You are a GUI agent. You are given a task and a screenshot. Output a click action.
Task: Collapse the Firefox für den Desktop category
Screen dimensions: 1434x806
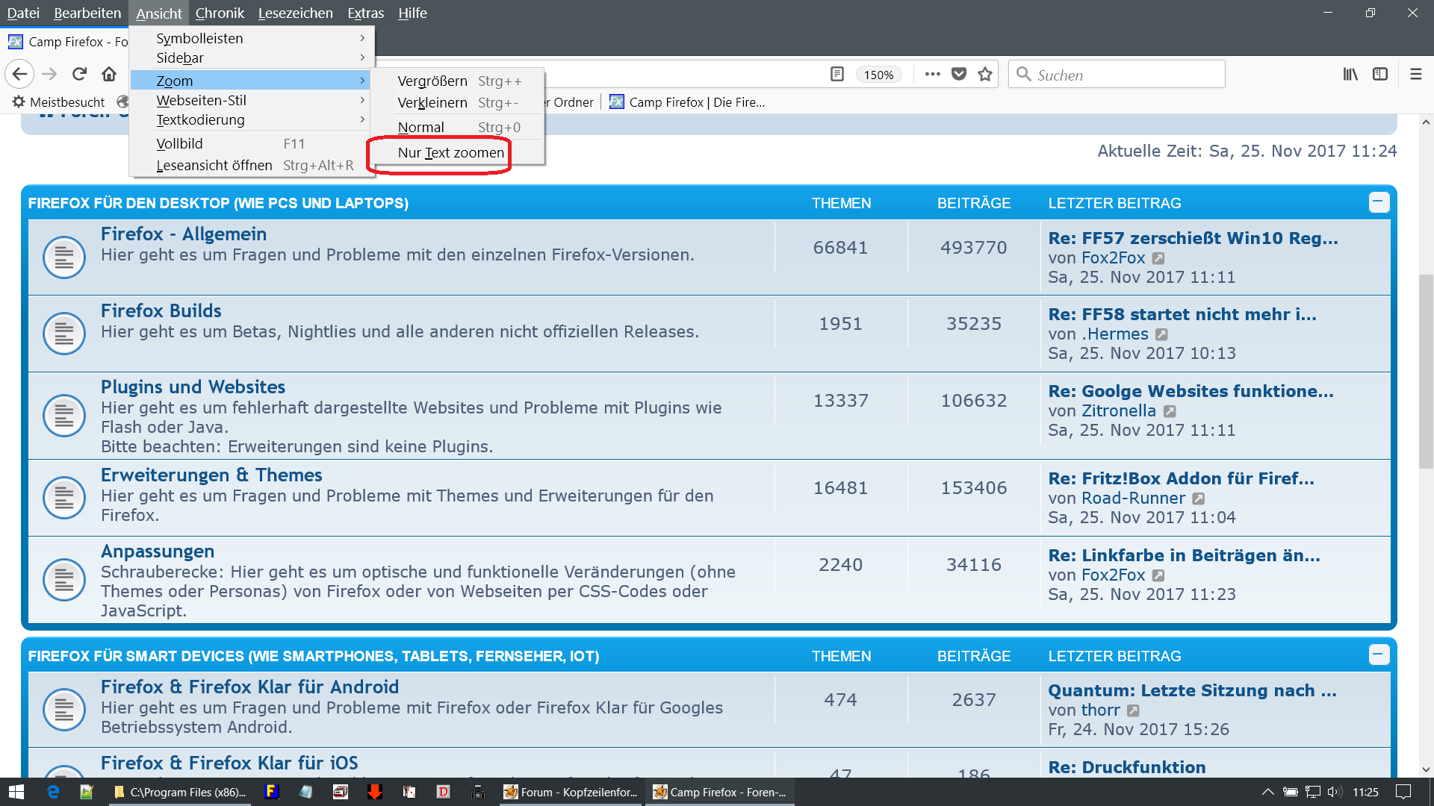[x=1378, y=202]
